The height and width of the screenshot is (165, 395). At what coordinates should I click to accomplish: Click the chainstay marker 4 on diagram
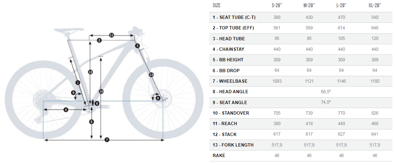tap(66, 110)
